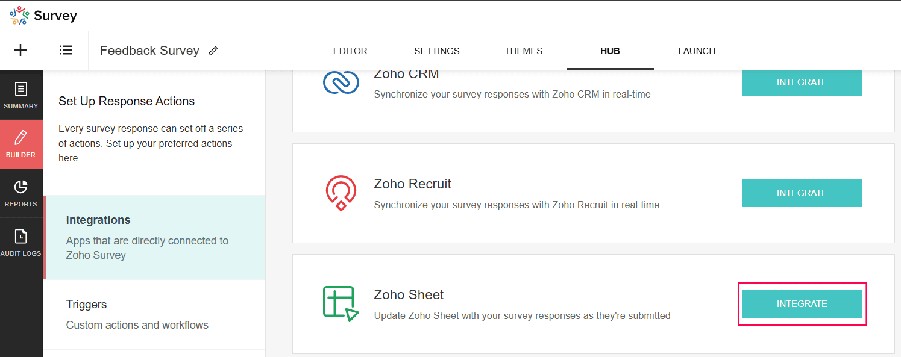Click the pencil icon to rename Feedback Survey
901x357 pixels.
click(x=213, y=51)
